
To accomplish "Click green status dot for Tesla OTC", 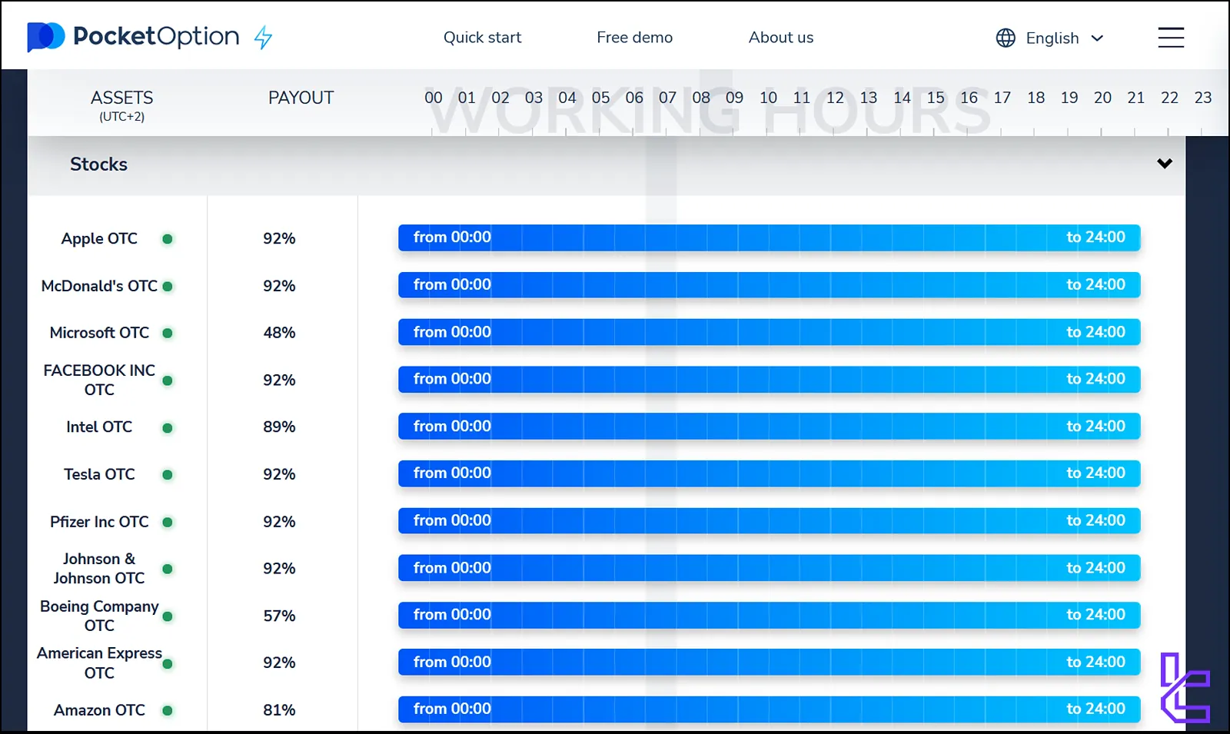I will pyautogui.click(x=168, y=475).
